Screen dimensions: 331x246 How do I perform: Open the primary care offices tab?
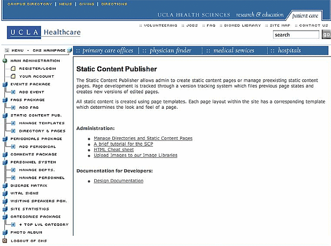coord(108,51)
